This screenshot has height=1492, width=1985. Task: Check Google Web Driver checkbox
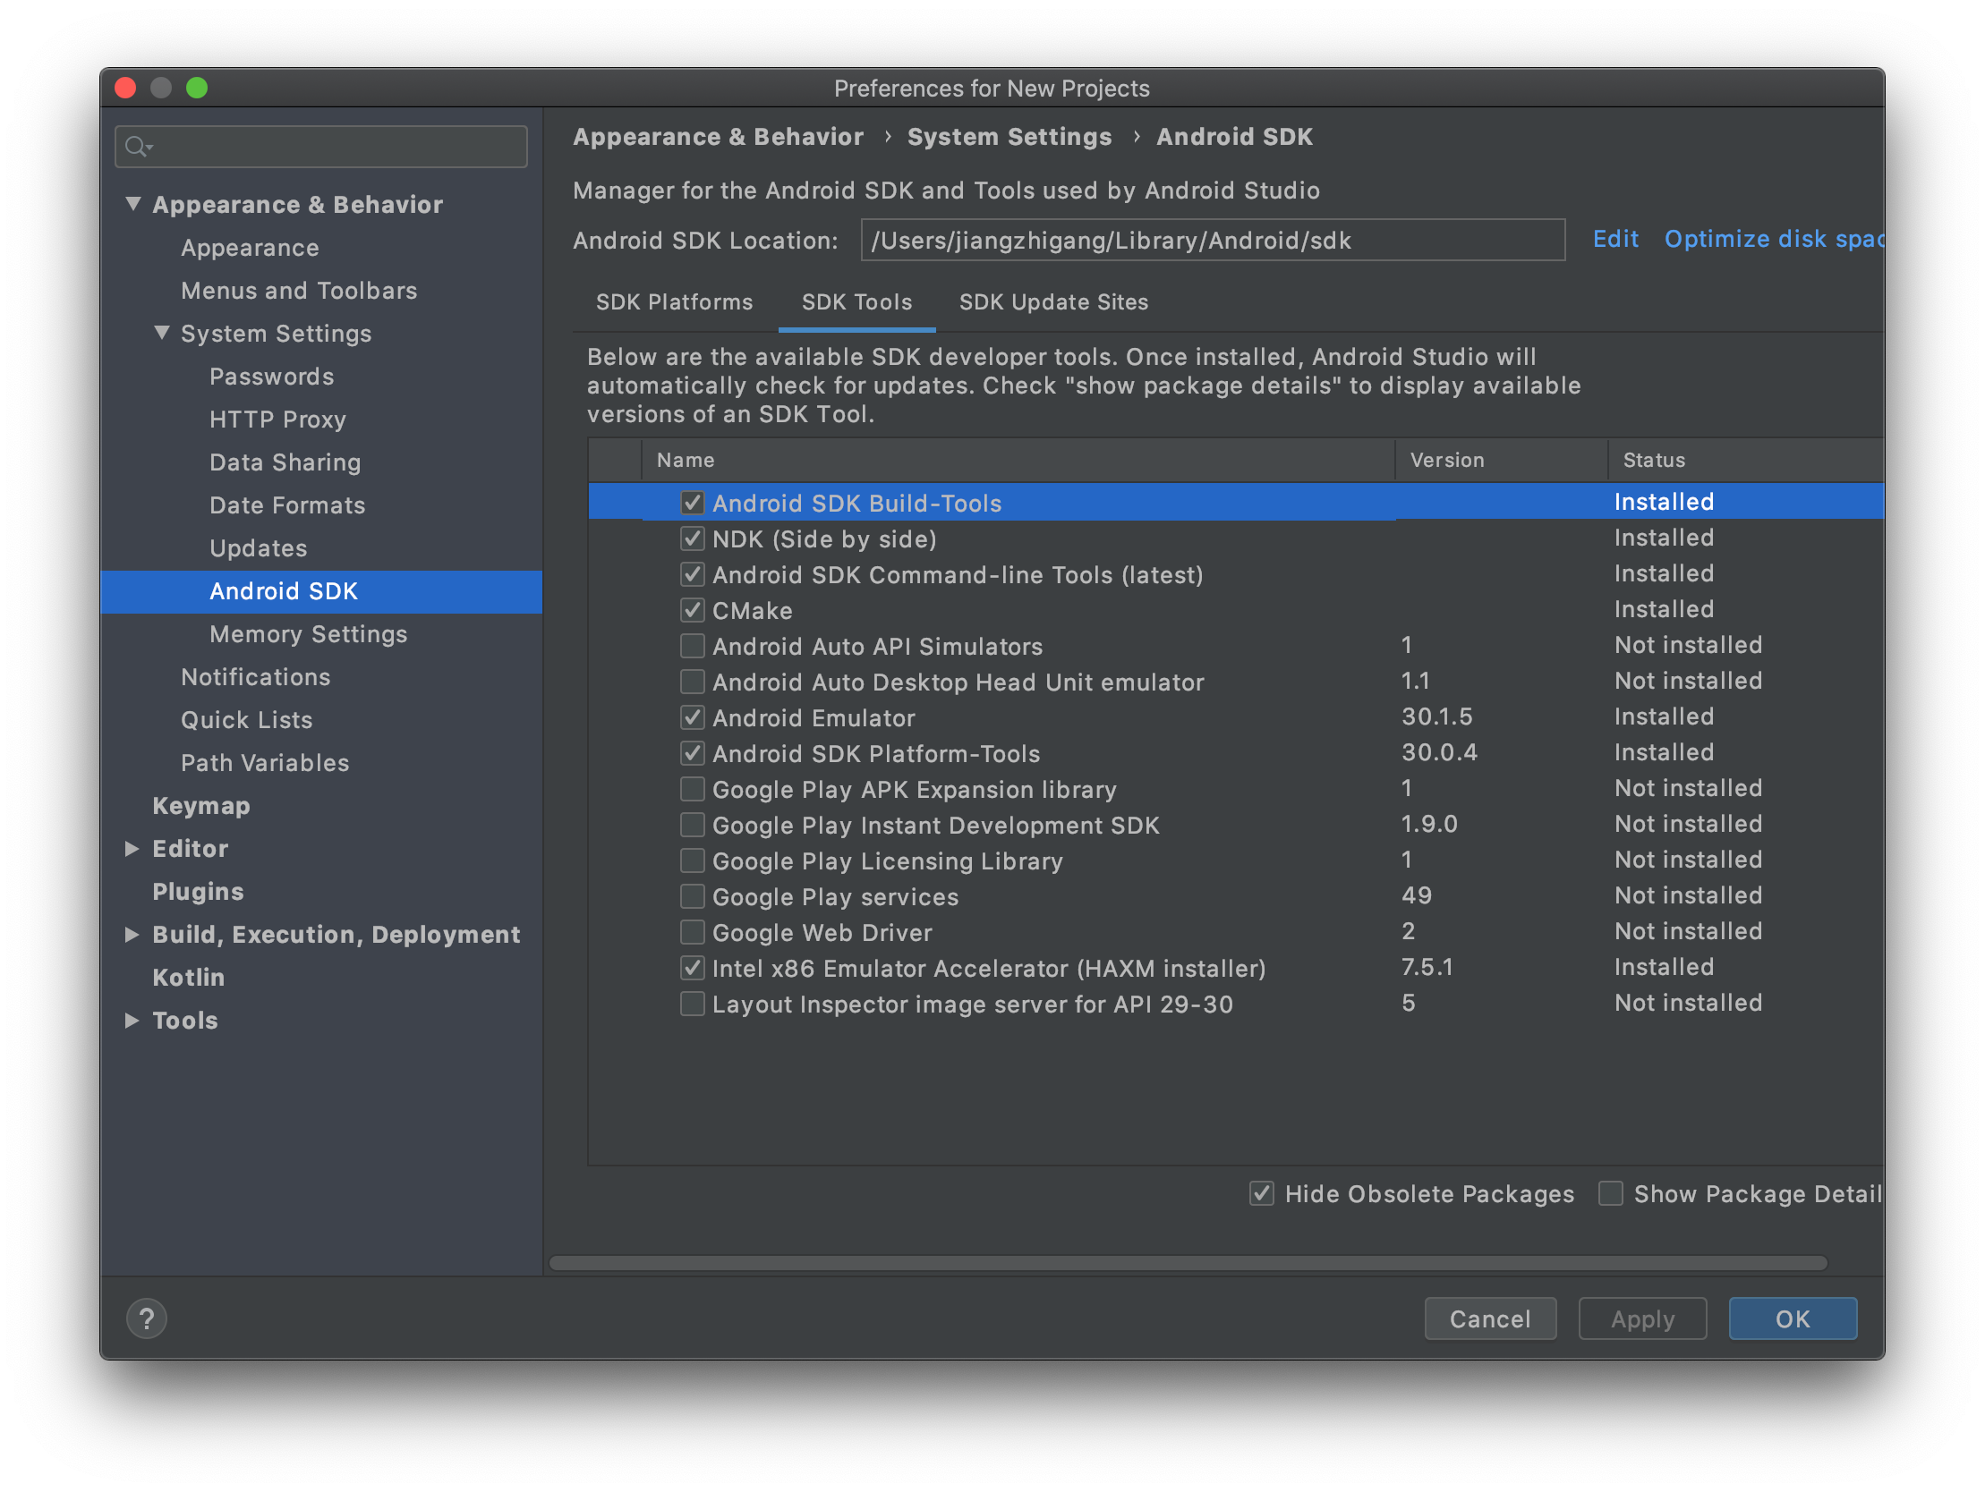click(692, 933)
